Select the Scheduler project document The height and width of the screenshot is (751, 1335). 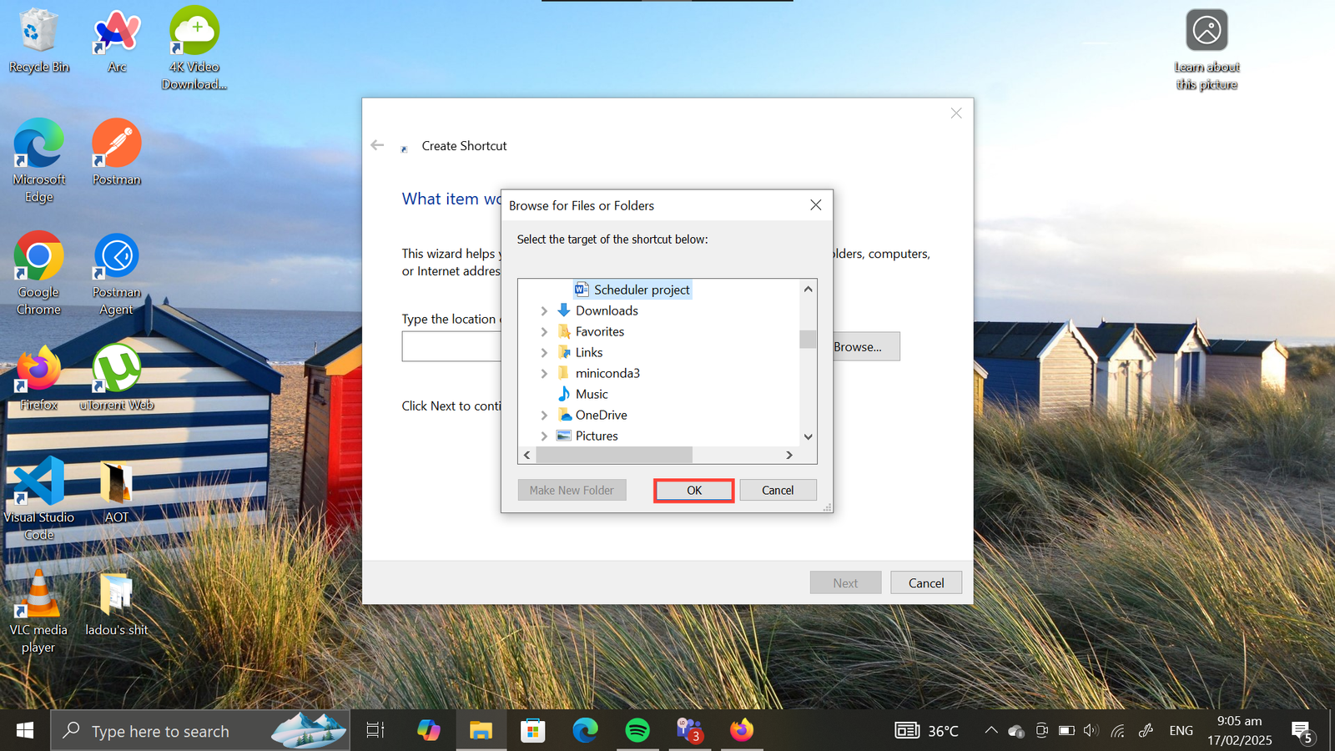pyautogui.click(x=641, y=290)
